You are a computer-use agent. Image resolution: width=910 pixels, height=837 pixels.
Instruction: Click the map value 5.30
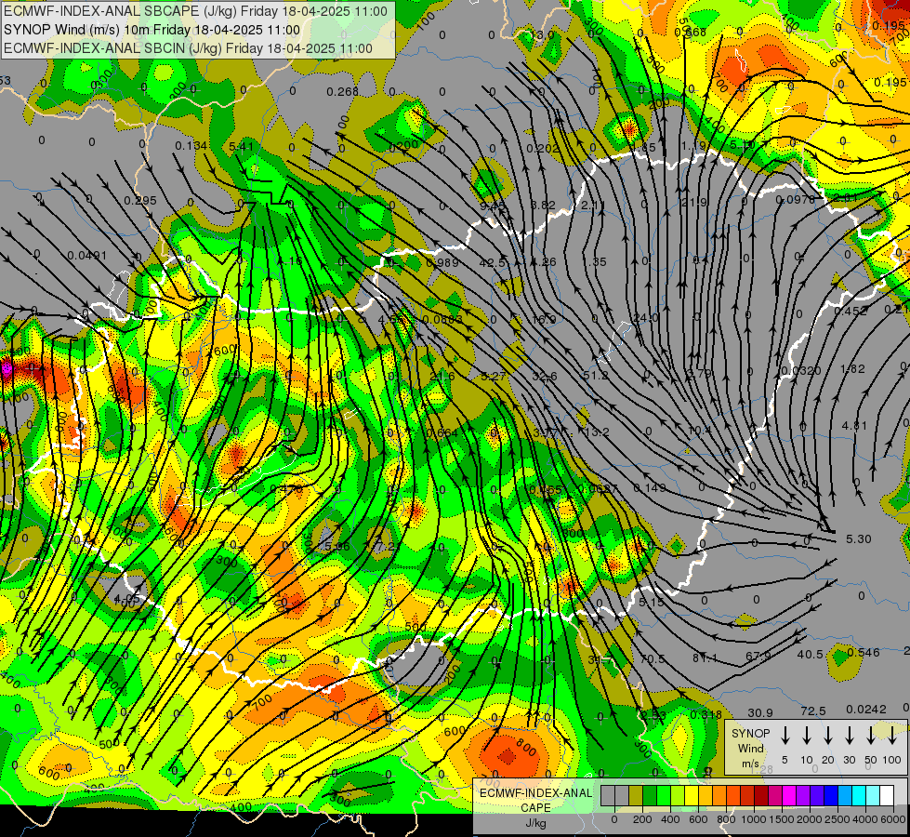click(858, 539)
